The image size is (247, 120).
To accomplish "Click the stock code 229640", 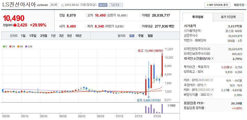I will pyautogui.click(x=42, y=5).
